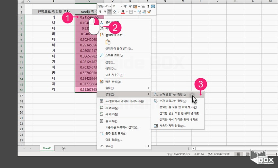Select the cell containing 하
278x168 pixels.
(x=54, y=89)
